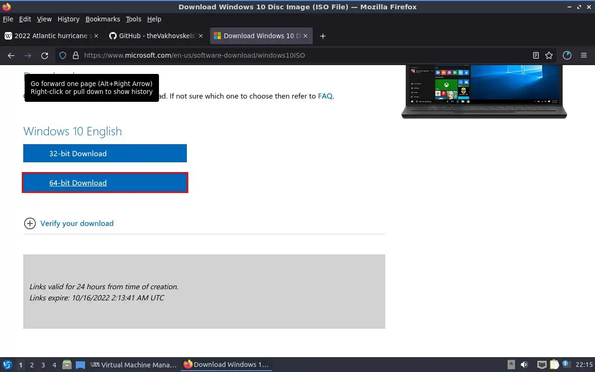This screenshot has height=372, width=595.
Task: Open the update notifier tray icon
Action: pos(566,365)
